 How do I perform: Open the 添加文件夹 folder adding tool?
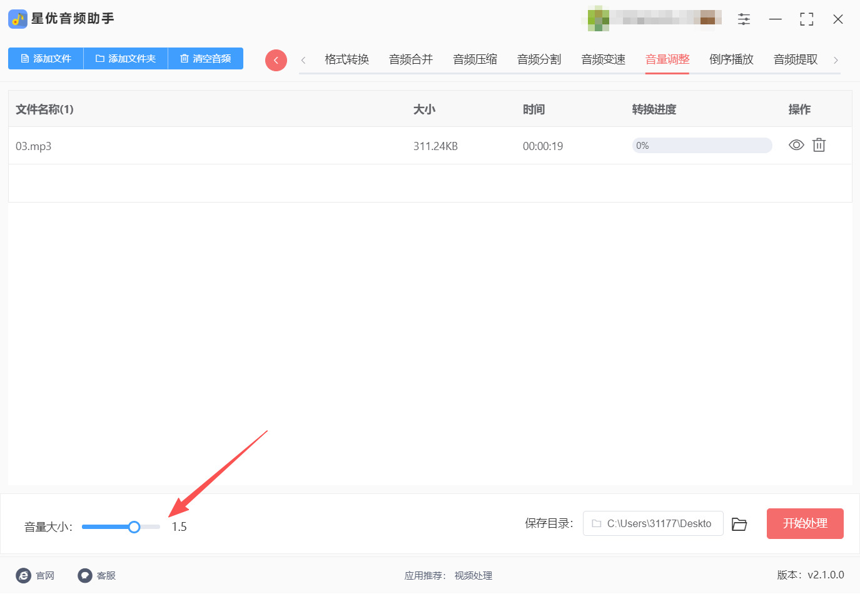click(125, 58)
